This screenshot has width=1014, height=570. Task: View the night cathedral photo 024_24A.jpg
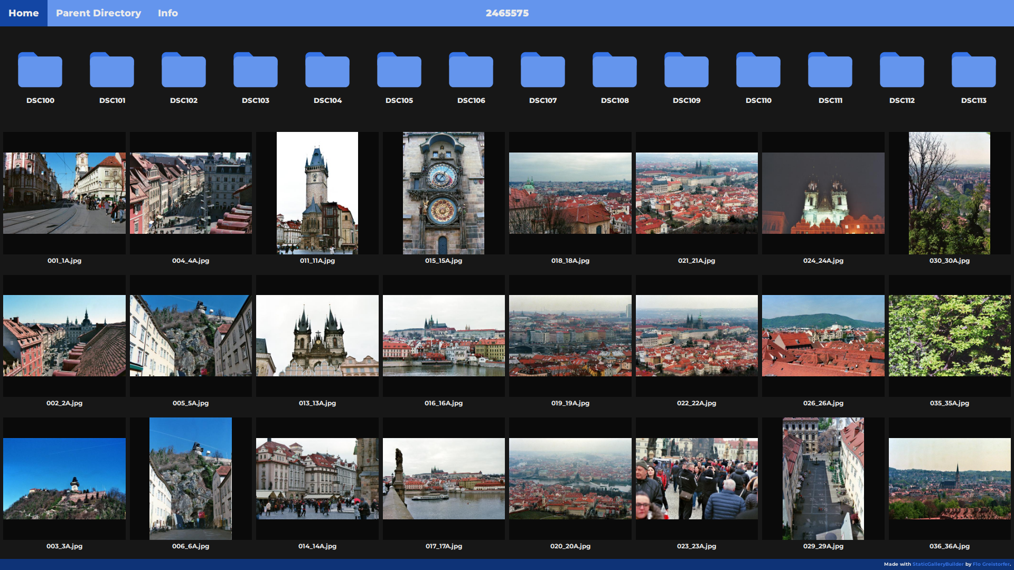pyautogui.click(x=823, y=193)
